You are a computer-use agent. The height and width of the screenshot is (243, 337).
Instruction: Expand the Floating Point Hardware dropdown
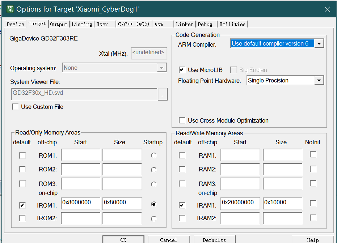click(x=319, y=81)
